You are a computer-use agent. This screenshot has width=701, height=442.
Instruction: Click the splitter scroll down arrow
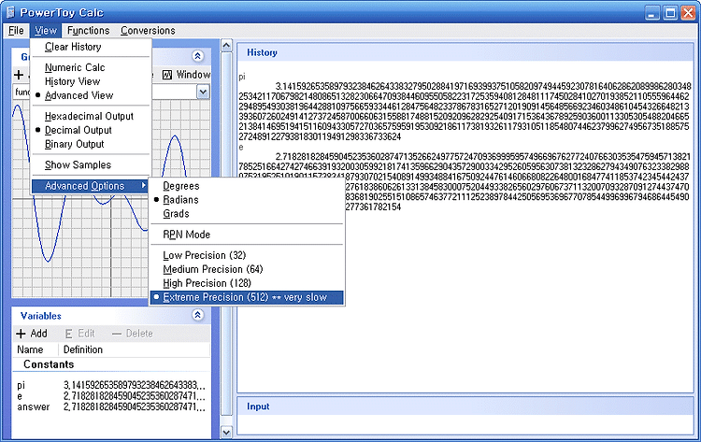tap(227, 432)
